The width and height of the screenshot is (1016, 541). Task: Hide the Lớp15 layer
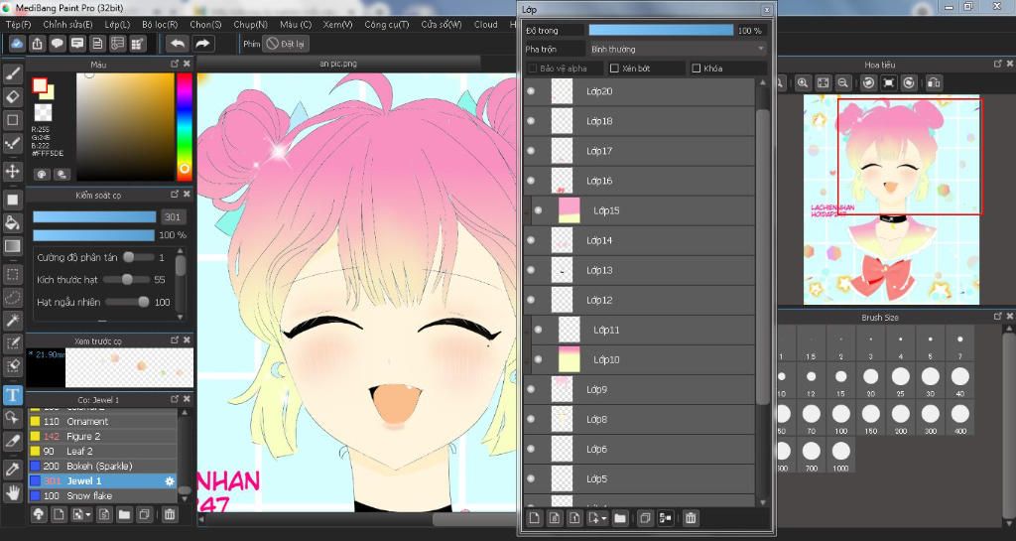coord(539,210)
